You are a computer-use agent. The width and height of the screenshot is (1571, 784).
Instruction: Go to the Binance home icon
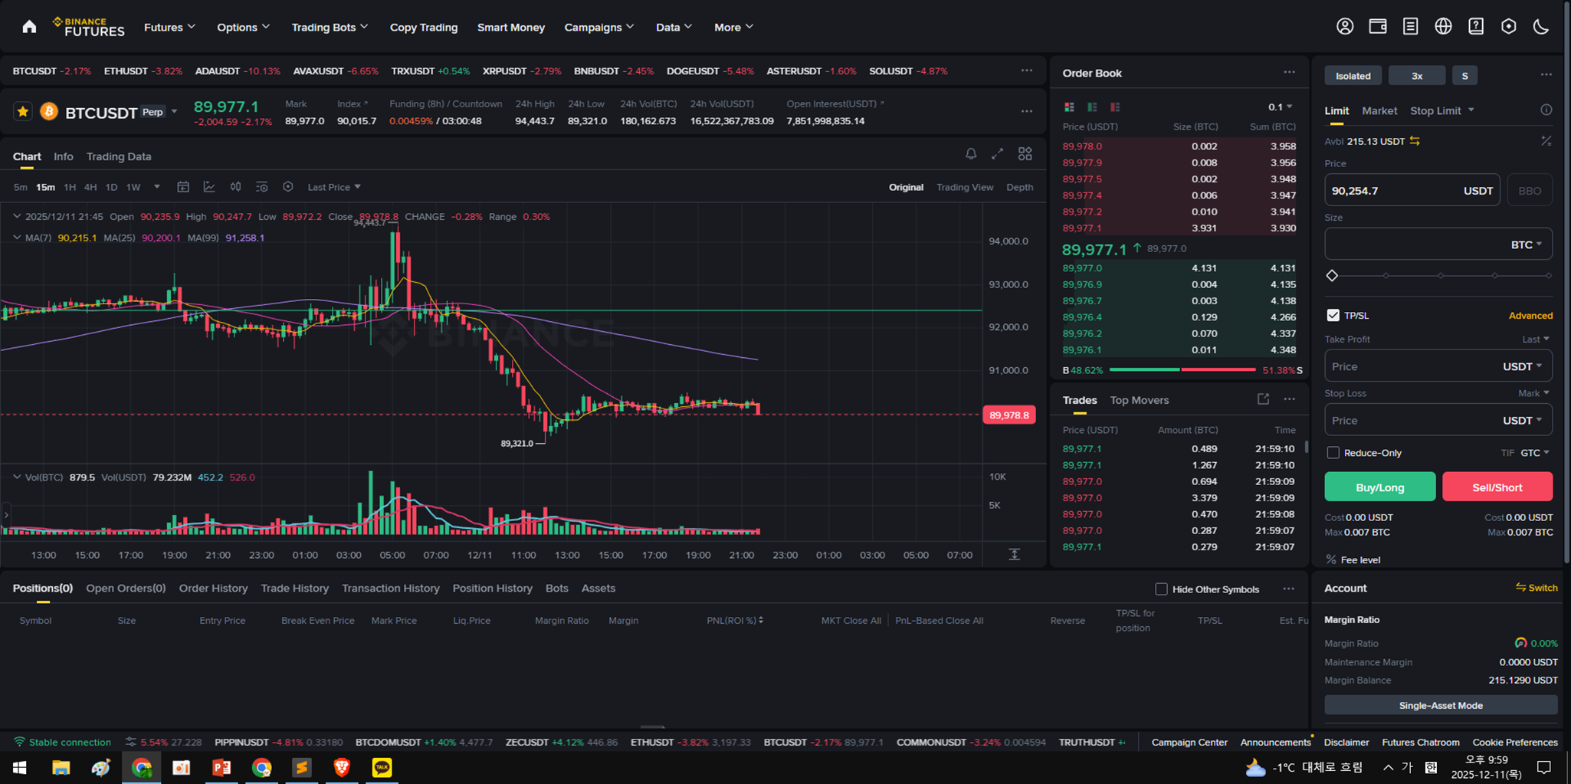point(29,27)
